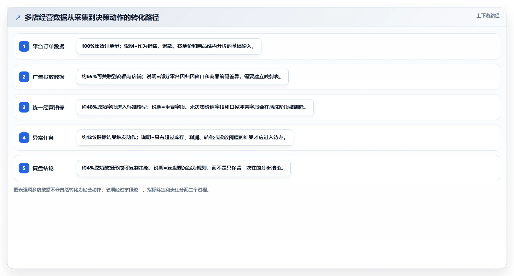Screen dimensions: 514x276
Task: Select the step 2 number badge
Action: [24, 76]
